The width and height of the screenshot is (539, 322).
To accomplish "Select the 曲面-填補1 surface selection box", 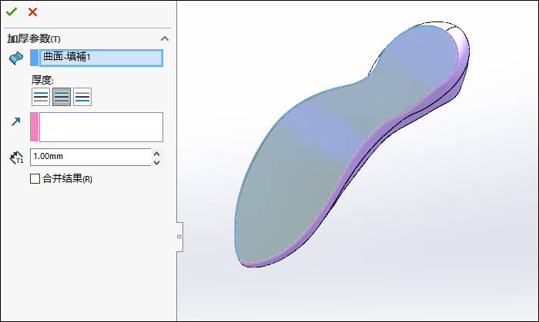I will pos(101,58).
